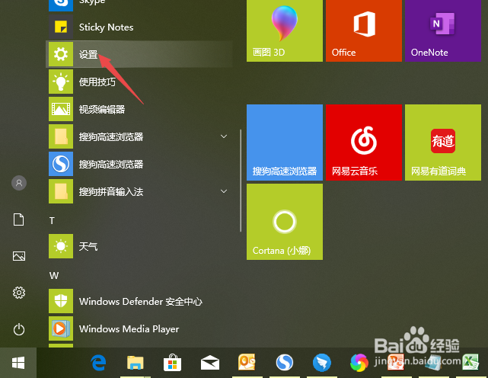Open Sticky Notes app from list
488x378 pixels.
(139, 27)
